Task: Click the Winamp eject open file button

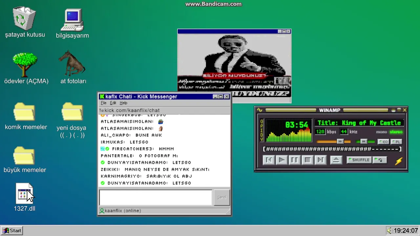Action: (336, 160)
